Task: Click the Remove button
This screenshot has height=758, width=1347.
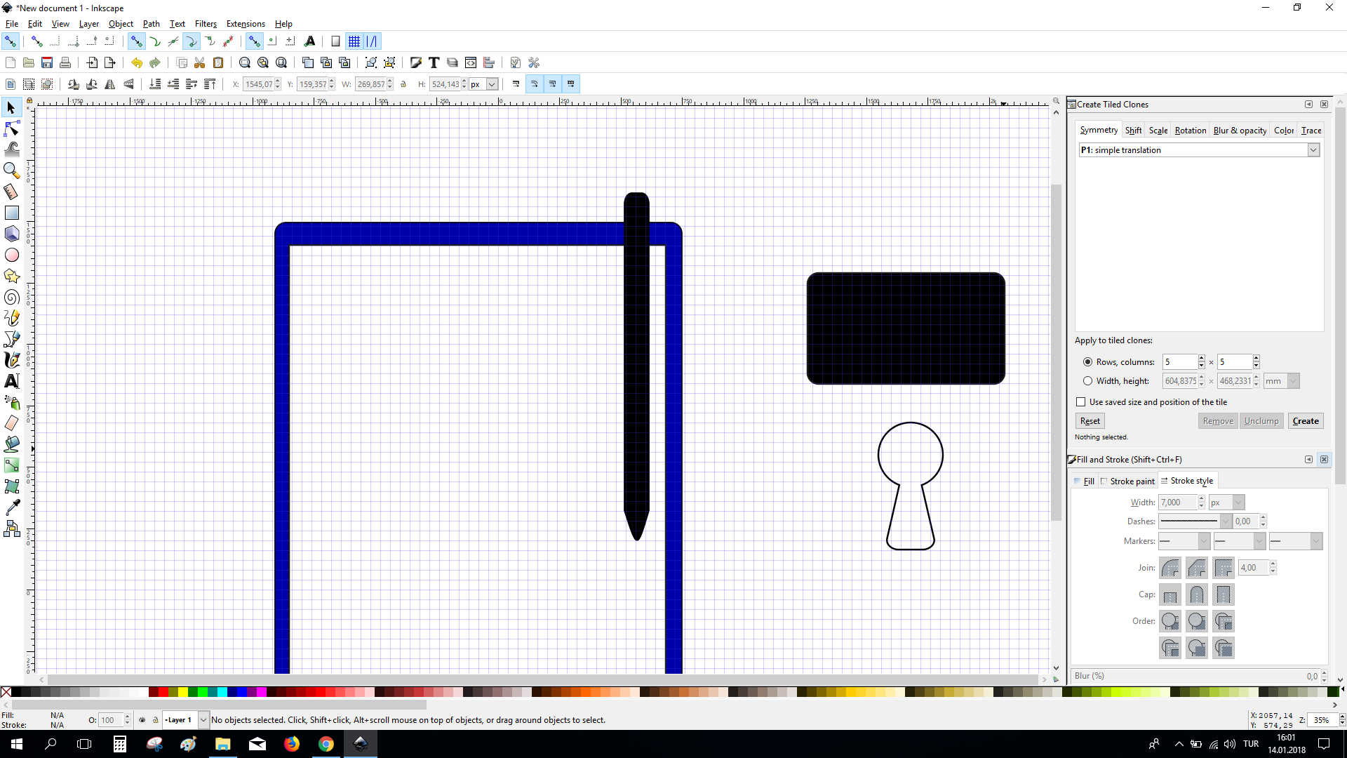Action: coord(1217,421)
